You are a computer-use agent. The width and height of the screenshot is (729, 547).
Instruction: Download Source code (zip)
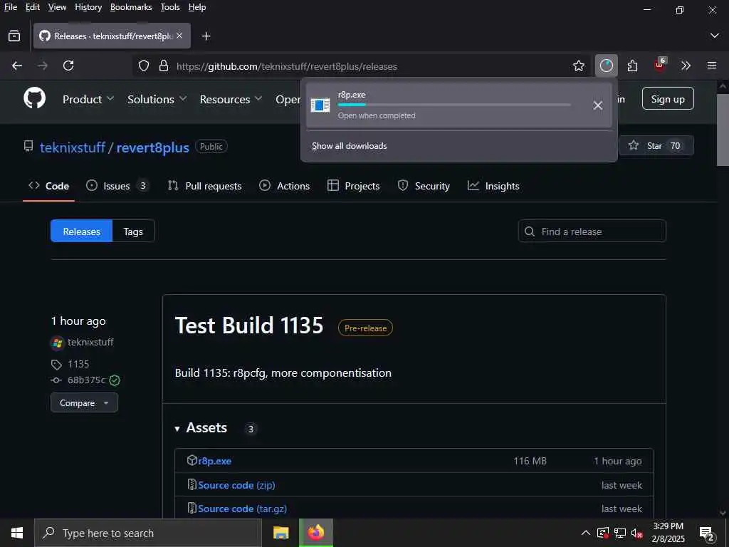(x=236, y=485)
